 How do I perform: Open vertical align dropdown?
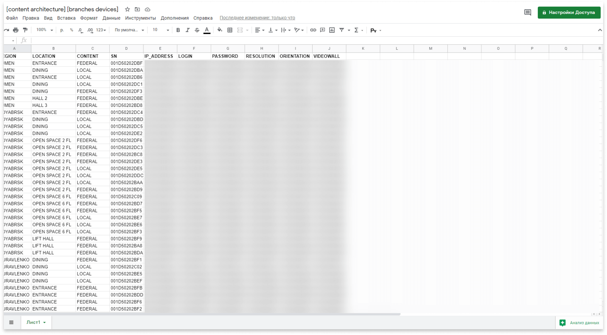click(273, 30)
